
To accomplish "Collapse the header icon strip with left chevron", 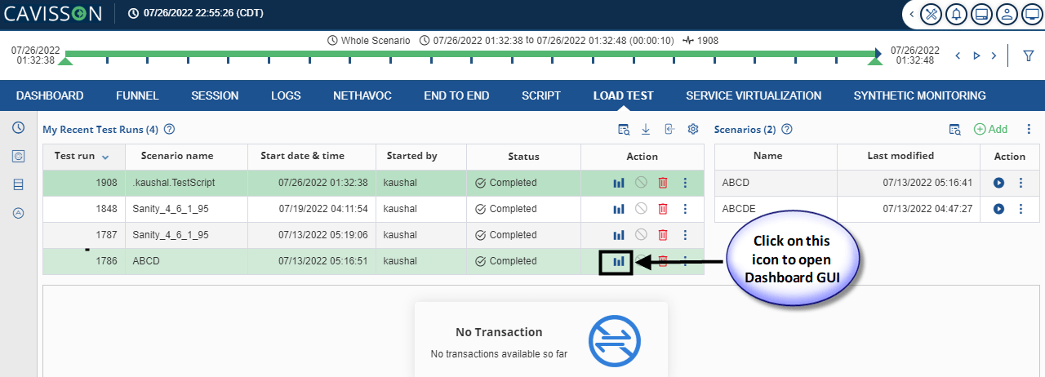I will pyautogui.click(x=911, y=14).
